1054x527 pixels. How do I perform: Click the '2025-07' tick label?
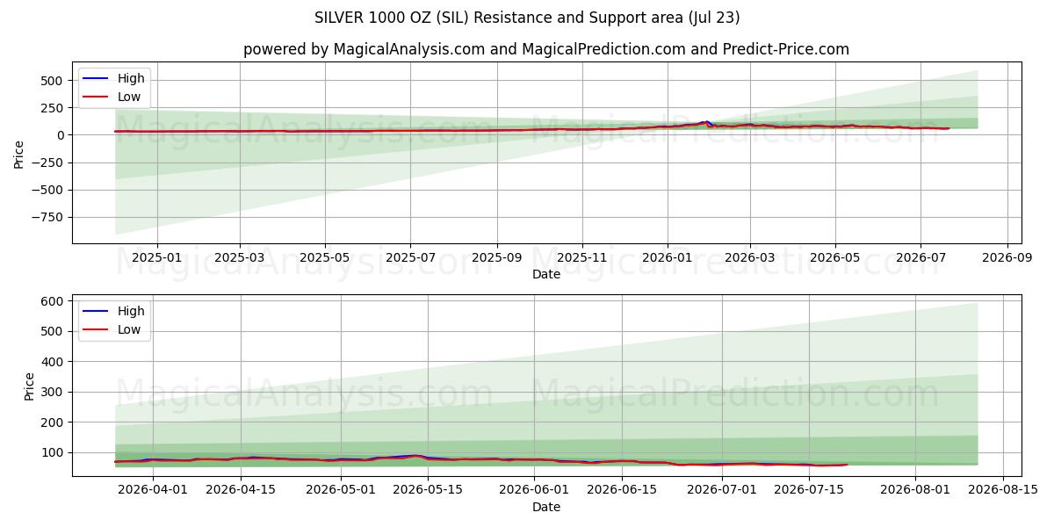click(x=410, y=258)
